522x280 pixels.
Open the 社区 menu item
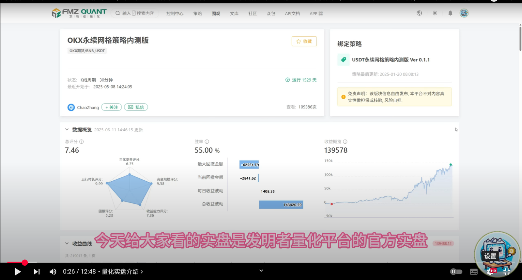(x=253, y=14)
